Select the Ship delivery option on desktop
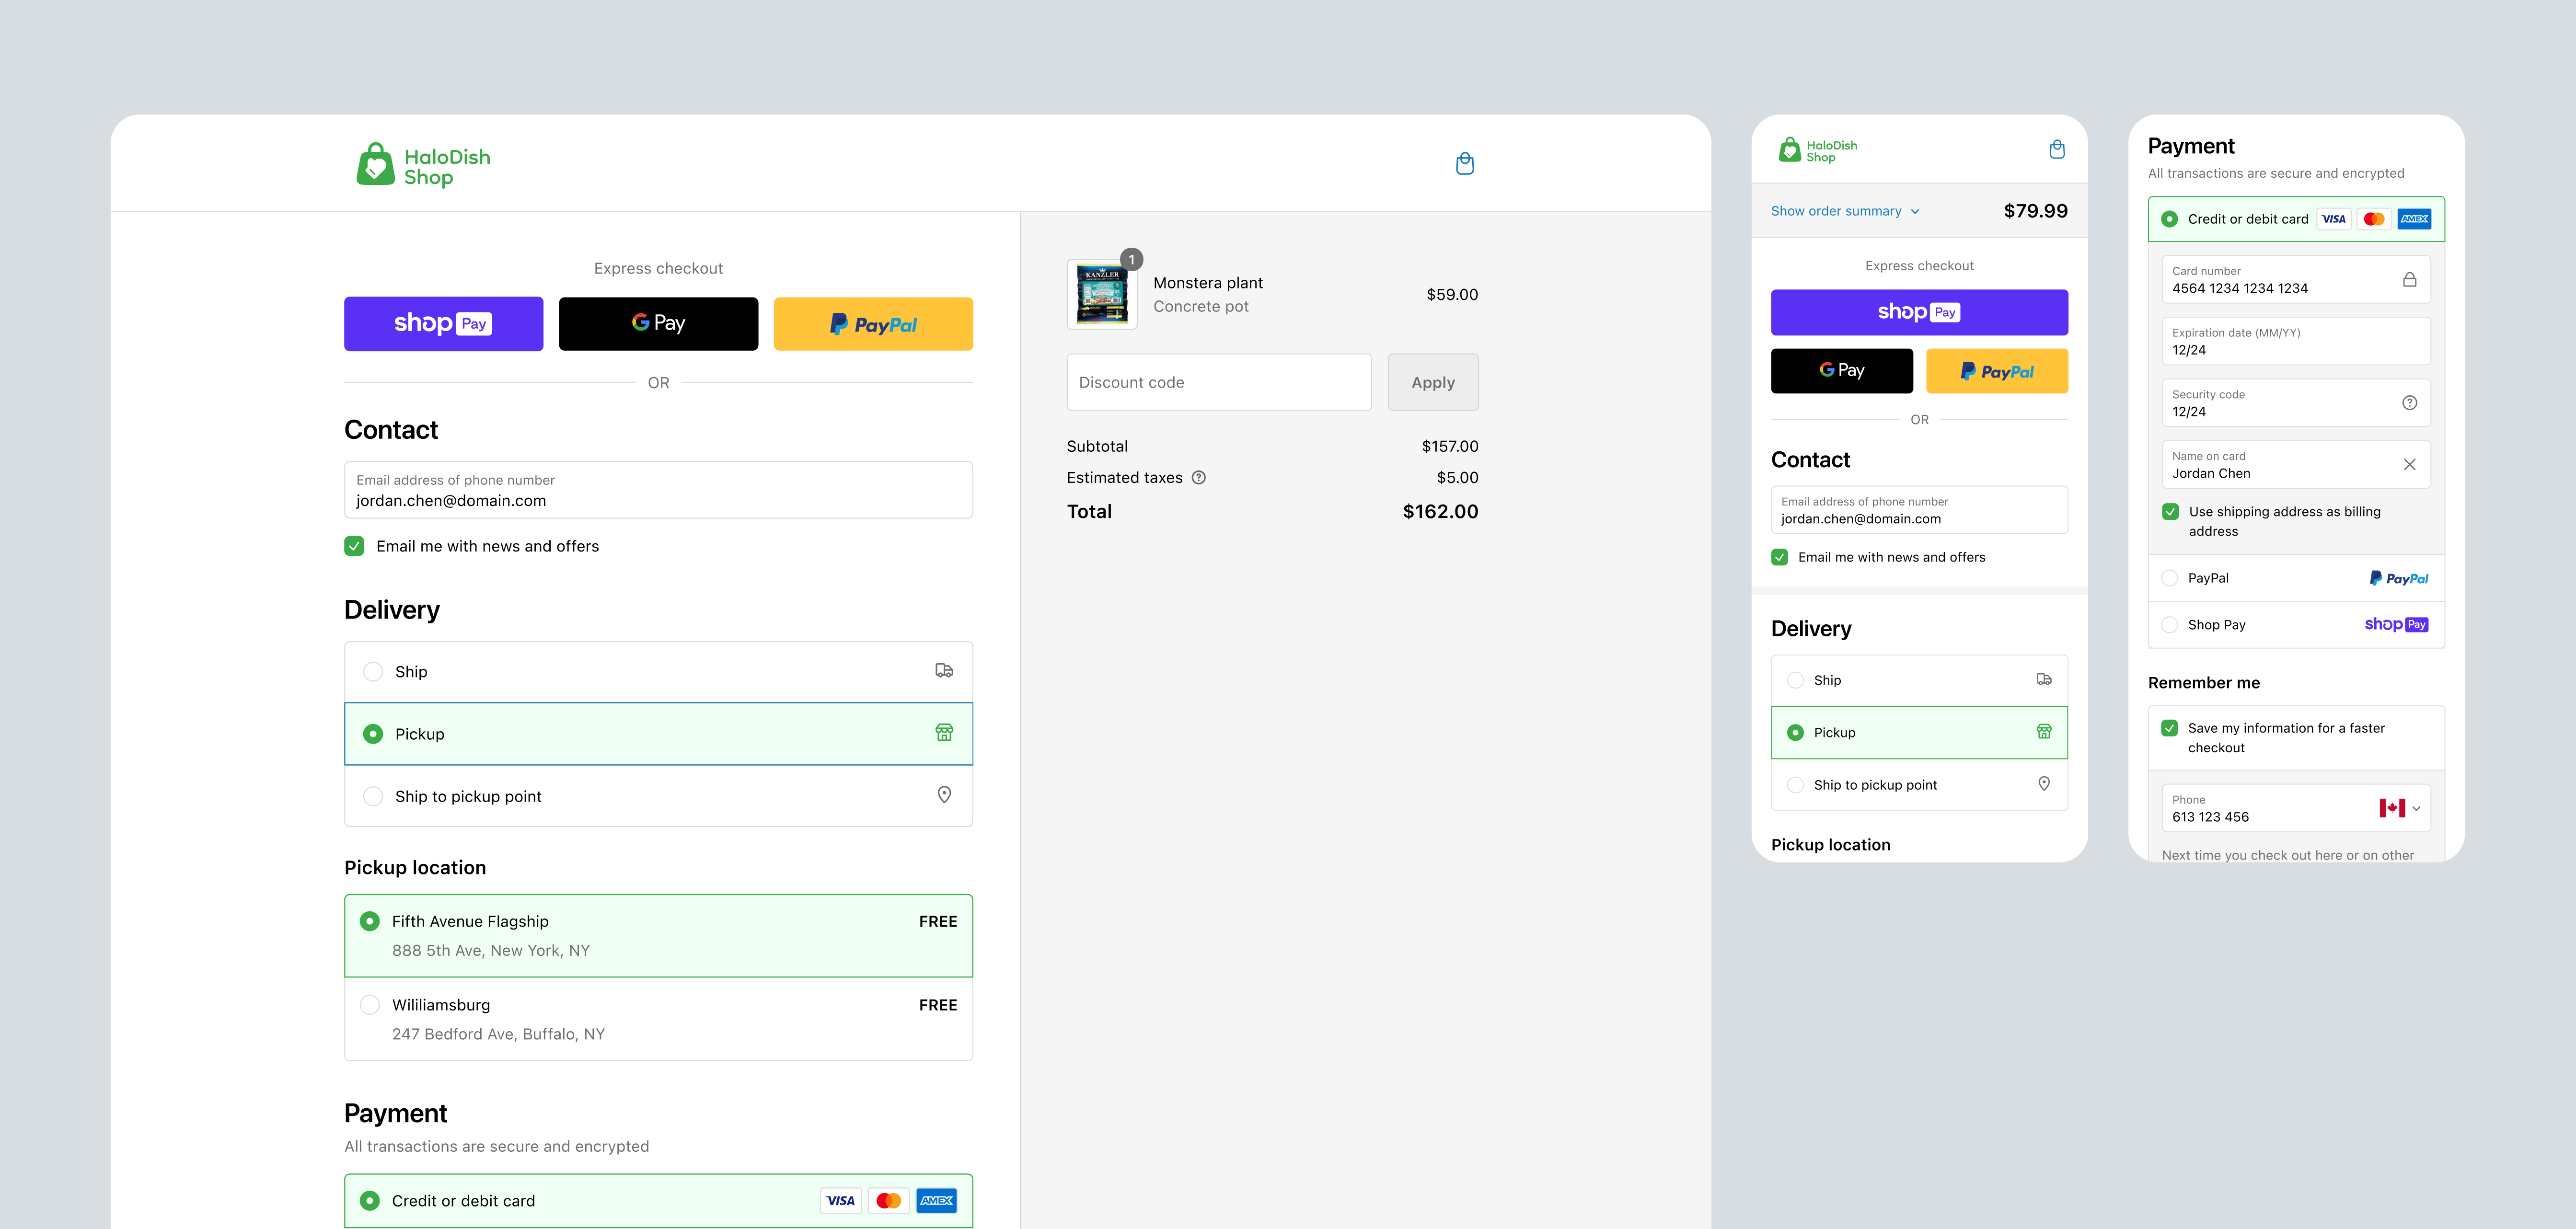 click(x=373, y=672)
